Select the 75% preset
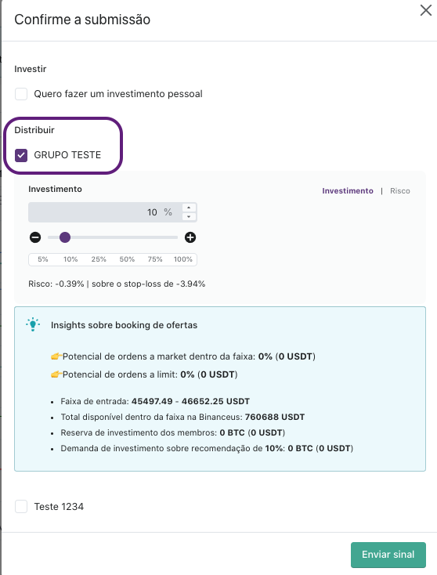The image size is (437, 575). 155,259
